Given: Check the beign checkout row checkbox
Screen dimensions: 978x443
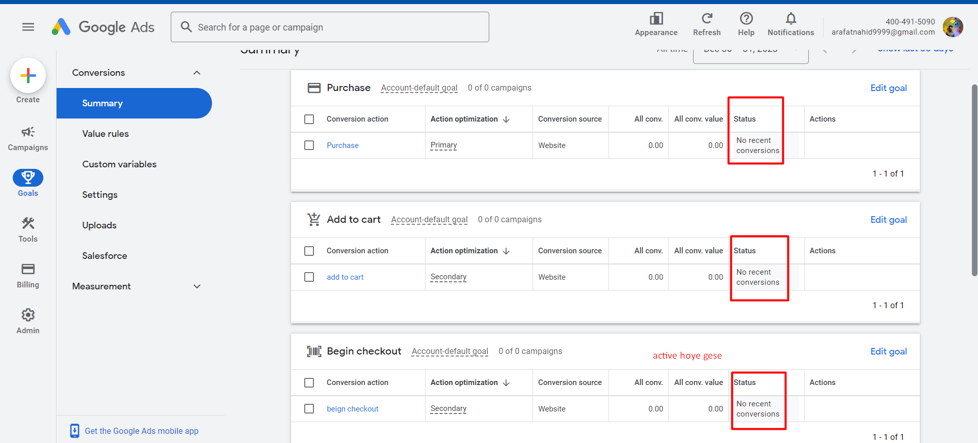Looking at the screenshot, I should 309,408.
